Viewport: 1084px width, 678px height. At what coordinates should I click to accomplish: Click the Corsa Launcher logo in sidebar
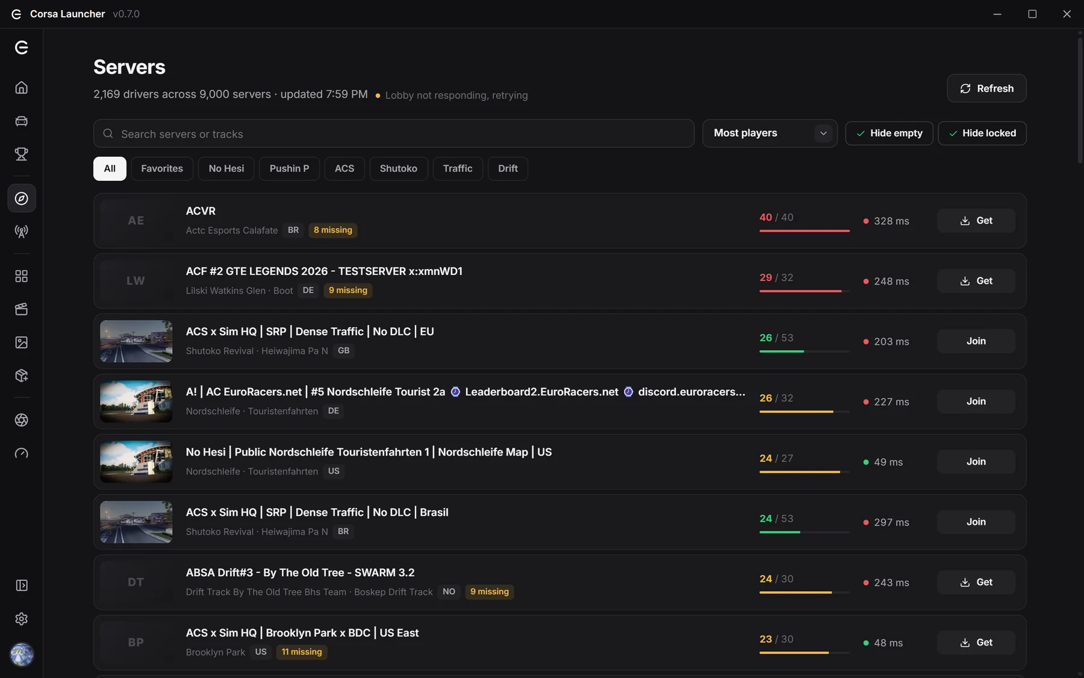pos(22,48)
